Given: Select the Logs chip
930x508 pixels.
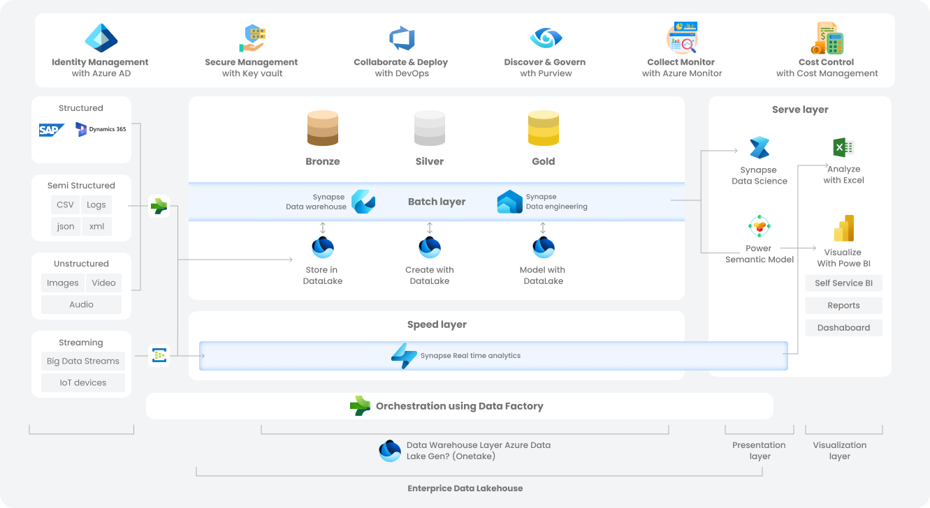Looking at the screenshot, I should pos(96,204).
